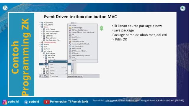Click the projects panel scroll-down arrow
This screenshot has width=189, height=106.
pos(72,73)
